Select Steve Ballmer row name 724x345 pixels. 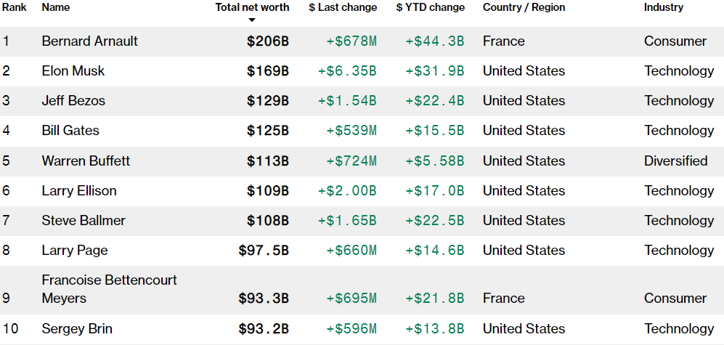pyautogui.click(x=84, y=220)
